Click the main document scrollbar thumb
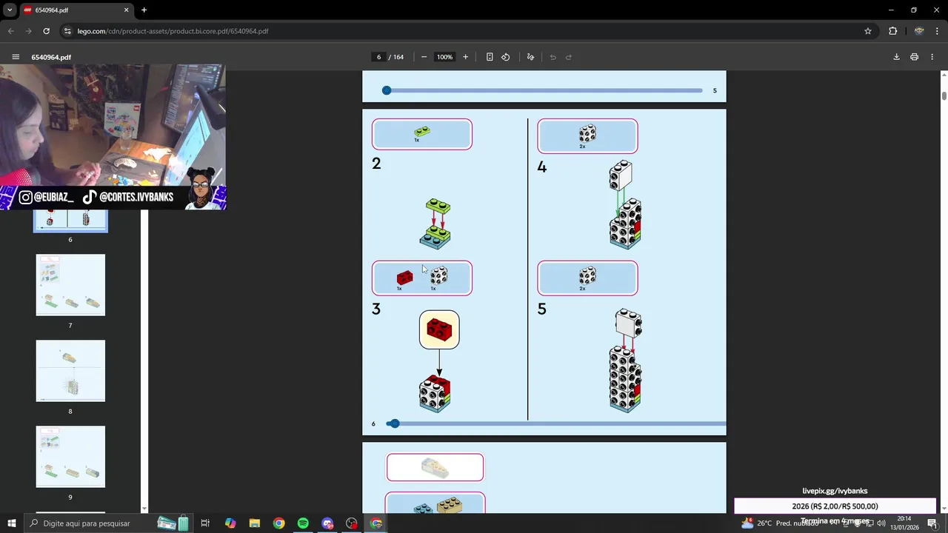Screen dimensions: 948x533 tap(944, 96)
